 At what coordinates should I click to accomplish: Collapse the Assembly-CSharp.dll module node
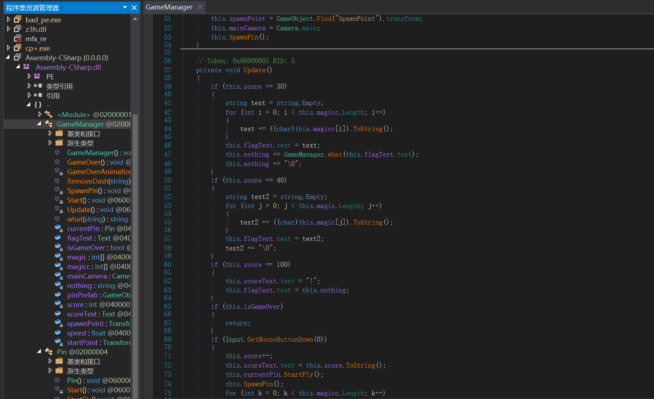pyautogui.click(x=18, y=67)
